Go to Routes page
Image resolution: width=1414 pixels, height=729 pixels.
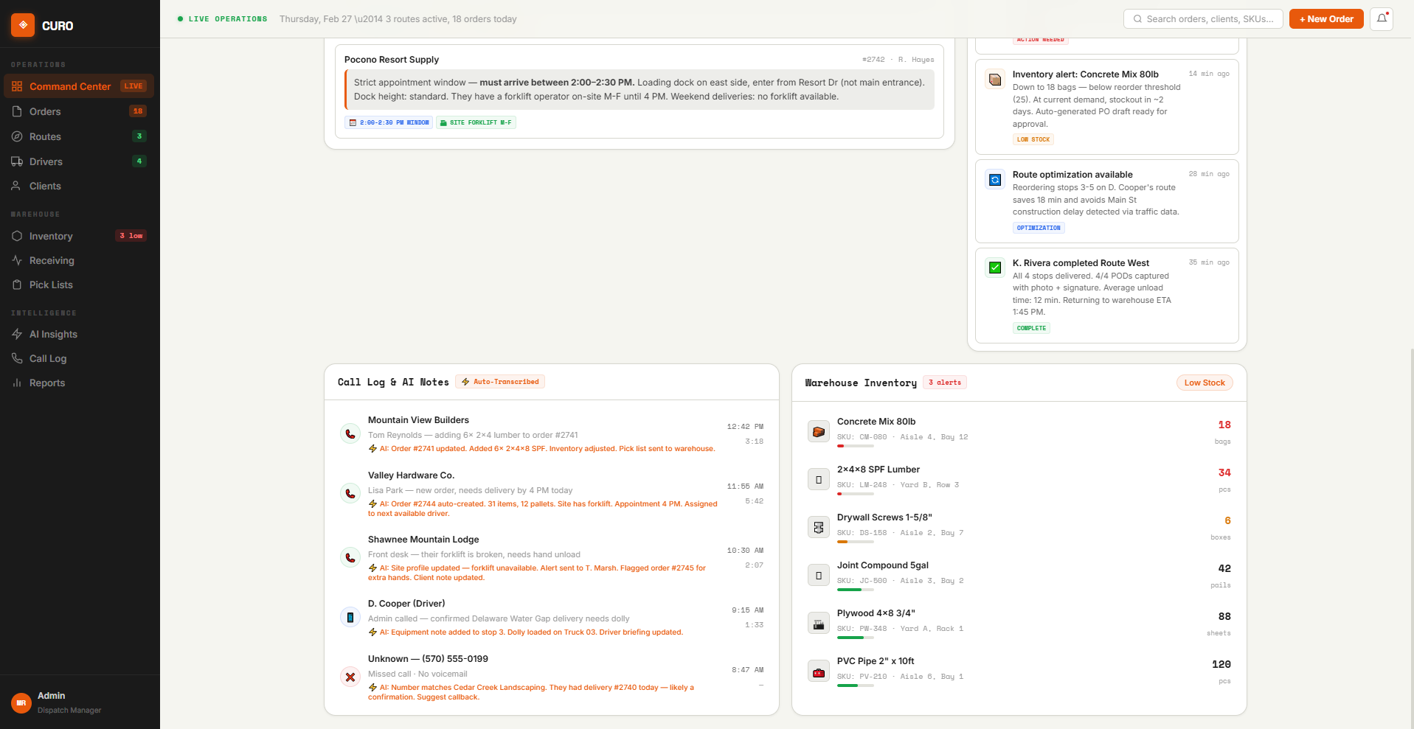click(x=79, y=136)
